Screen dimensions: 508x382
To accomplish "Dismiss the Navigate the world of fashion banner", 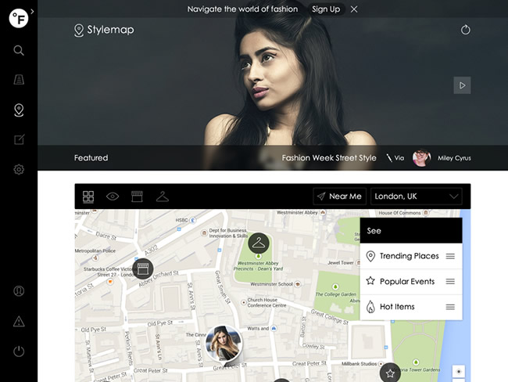I will pos(354,9).
